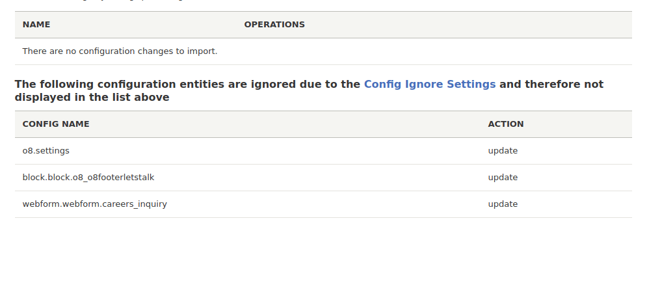This screenshot has height=281, width=649.
Task: Select the 'no configuration changes to import' message
Action: [120, 51]
